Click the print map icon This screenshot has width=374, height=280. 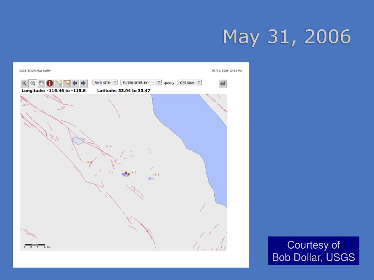223,83
